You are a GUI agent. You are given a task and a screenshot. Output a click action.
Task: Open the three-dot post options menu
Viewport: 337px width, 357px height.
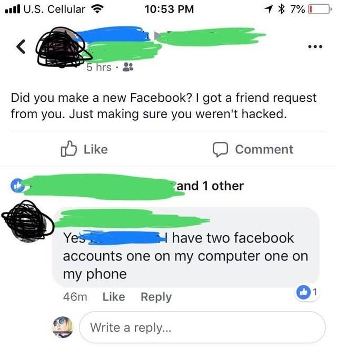[x=315, y=47]
